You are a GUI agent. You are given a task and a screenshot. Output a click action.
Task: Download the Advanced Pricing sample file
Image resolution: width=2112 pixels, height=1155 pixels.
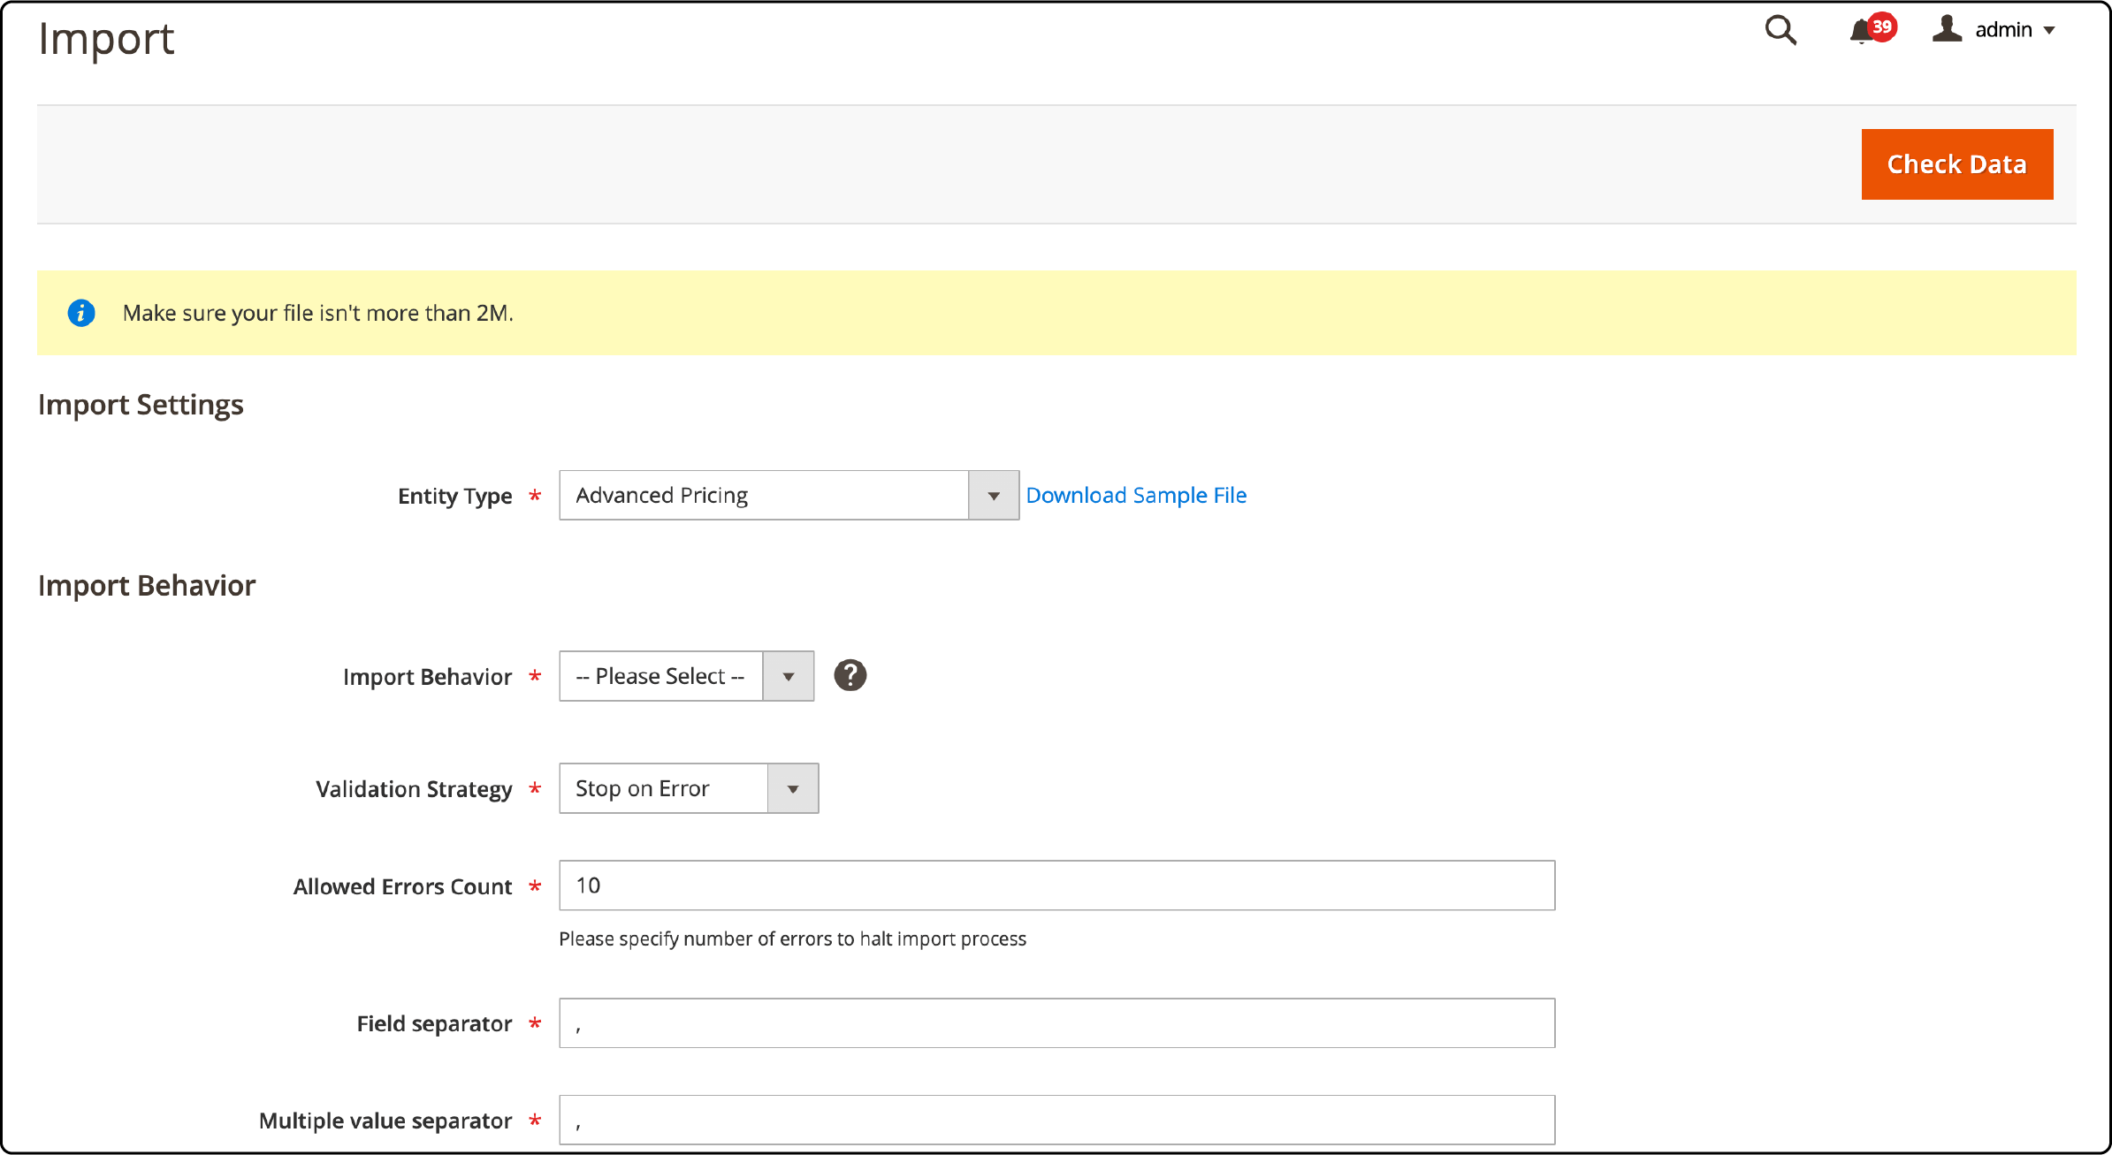pyautogui.click(x=1133, y=495)
